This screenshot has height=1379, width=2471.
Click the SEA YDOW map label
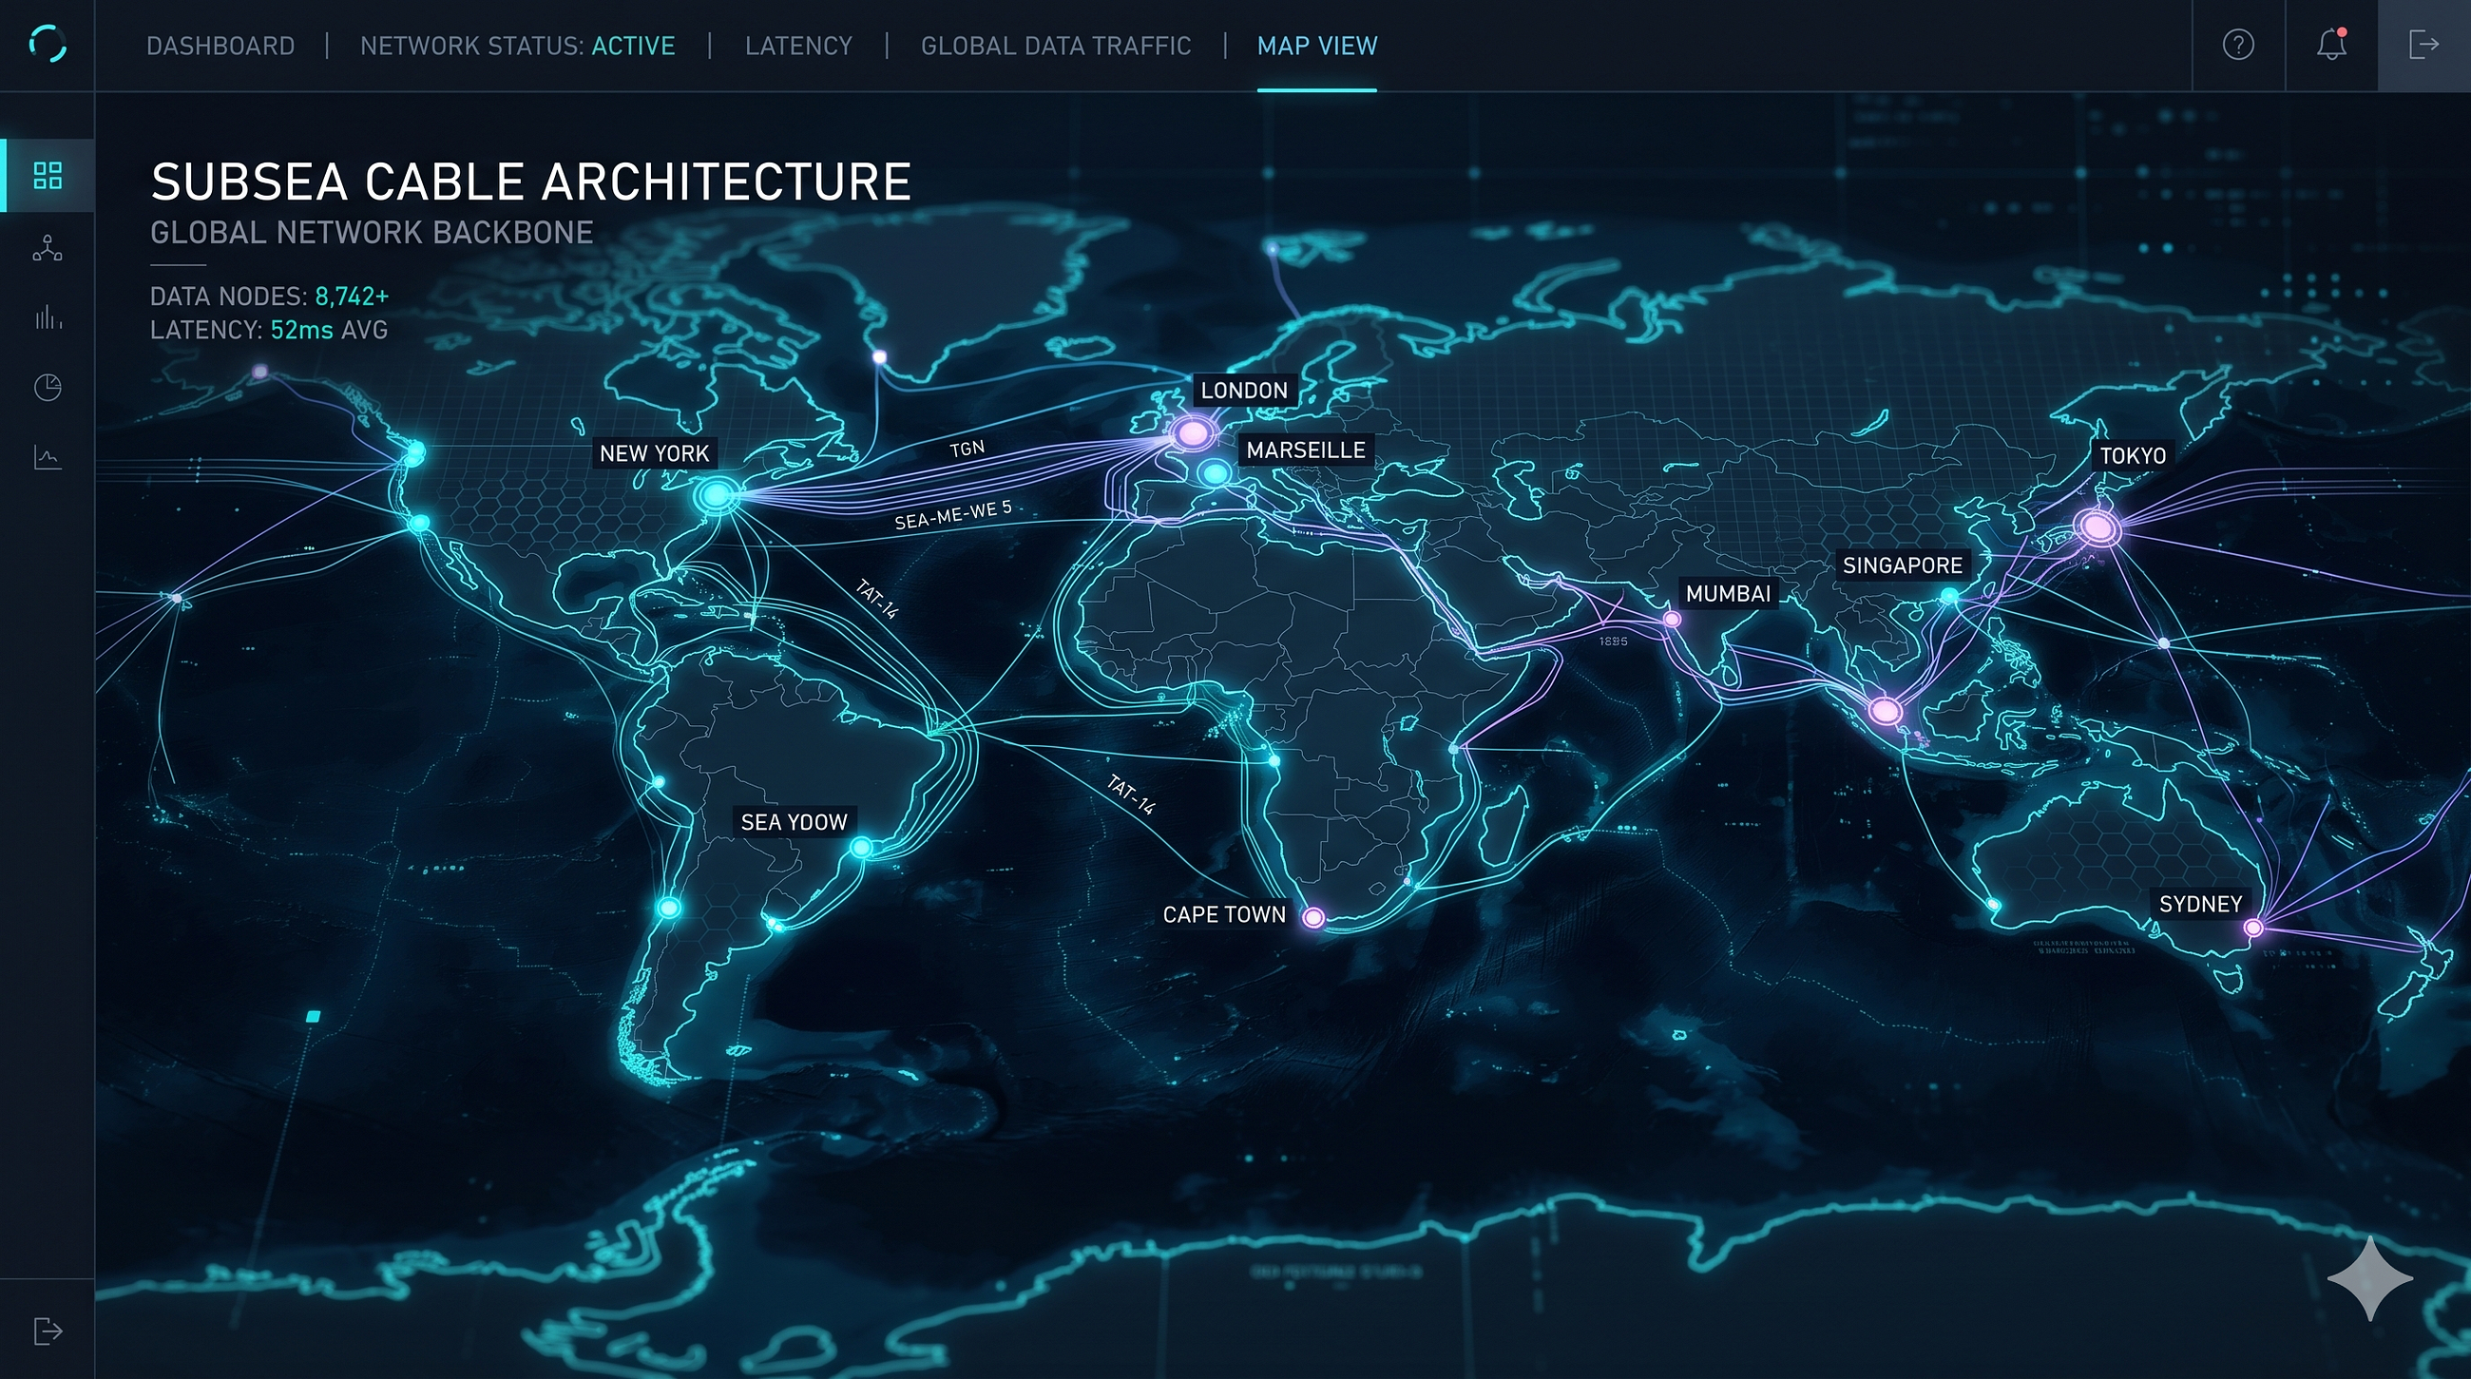[795, 822]
